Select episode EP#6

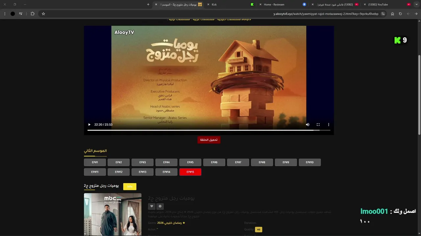point(214,162)
